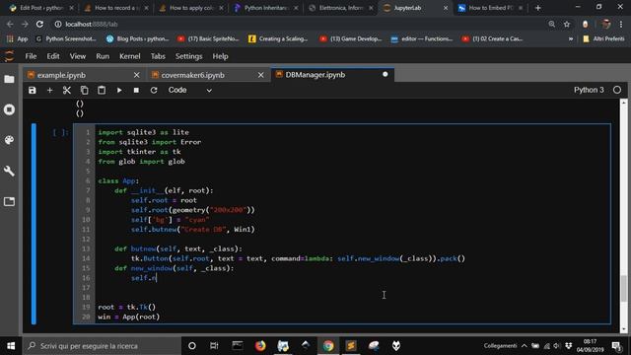Paste cell from clipboard
The height and width of the screenshot is (355, 631).
tap(102, 90)
